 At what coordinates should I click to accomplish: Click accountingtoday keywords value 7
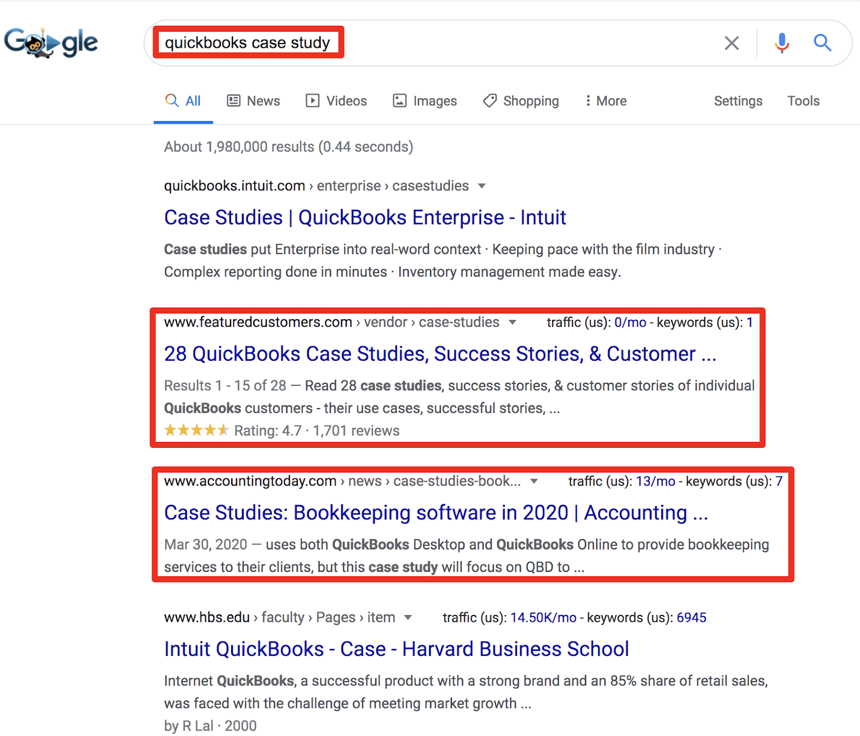[779, 481]
